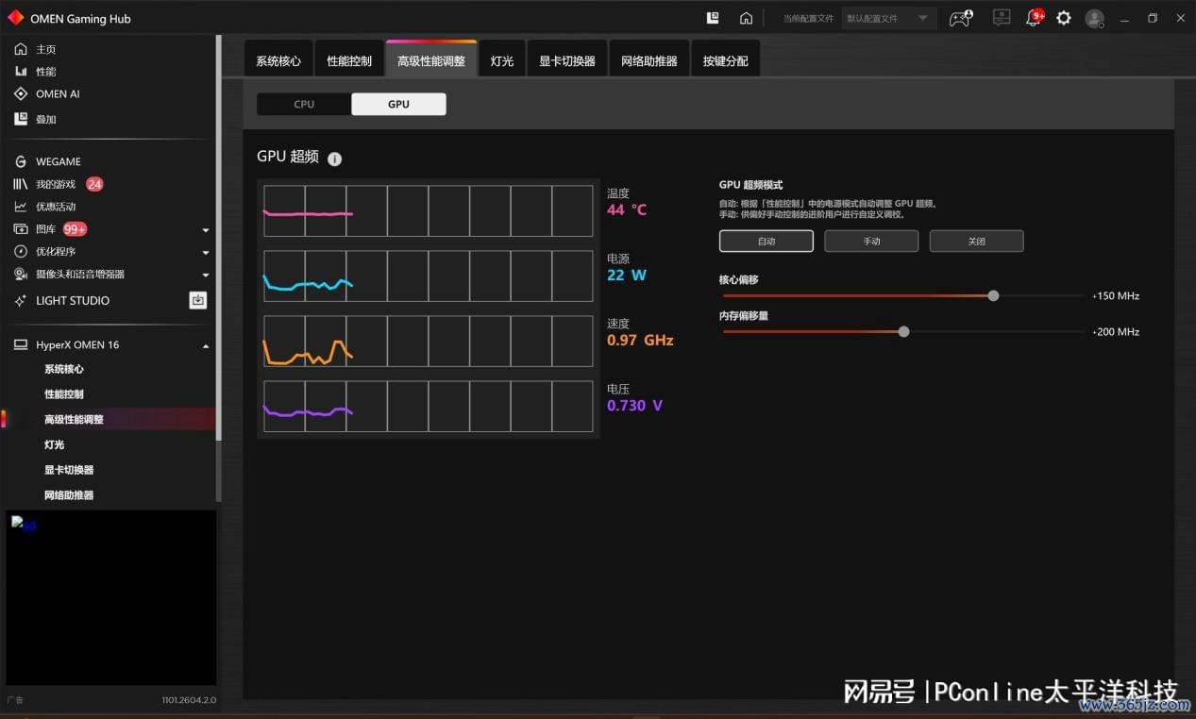
Task: Adjust the 内存偏移量 slider handle
Action: click(903, 331)
